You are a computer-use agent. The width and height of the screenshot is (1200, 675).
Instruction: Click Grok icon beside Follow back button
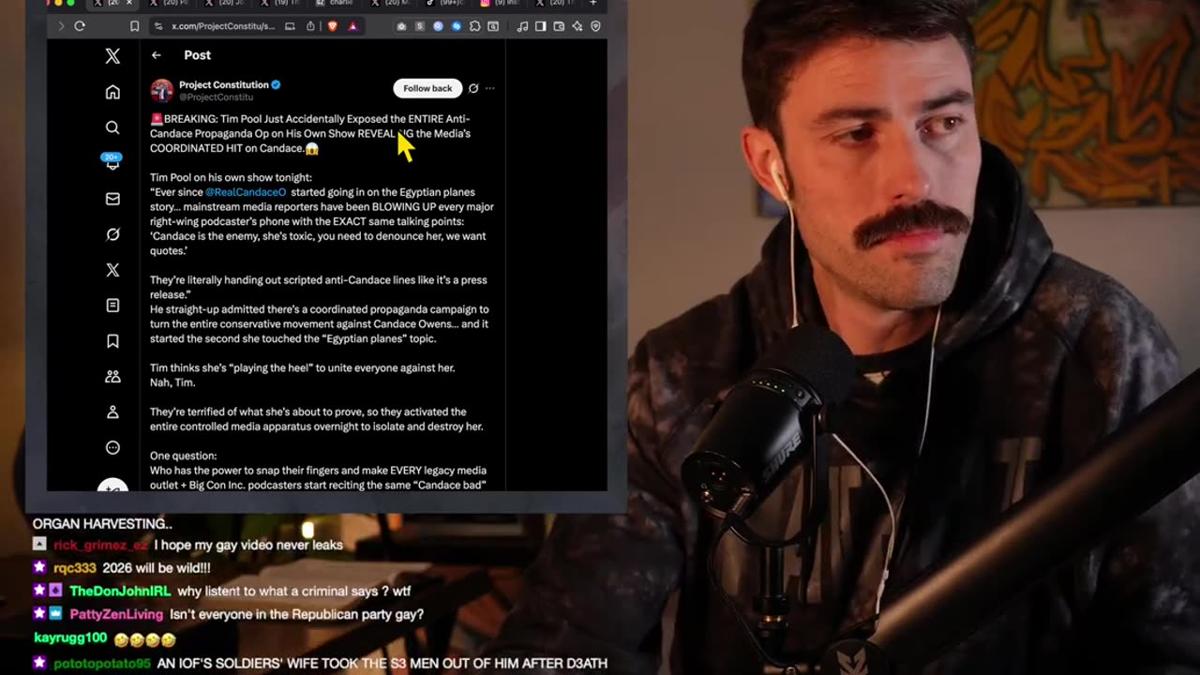tap(473, 88)
